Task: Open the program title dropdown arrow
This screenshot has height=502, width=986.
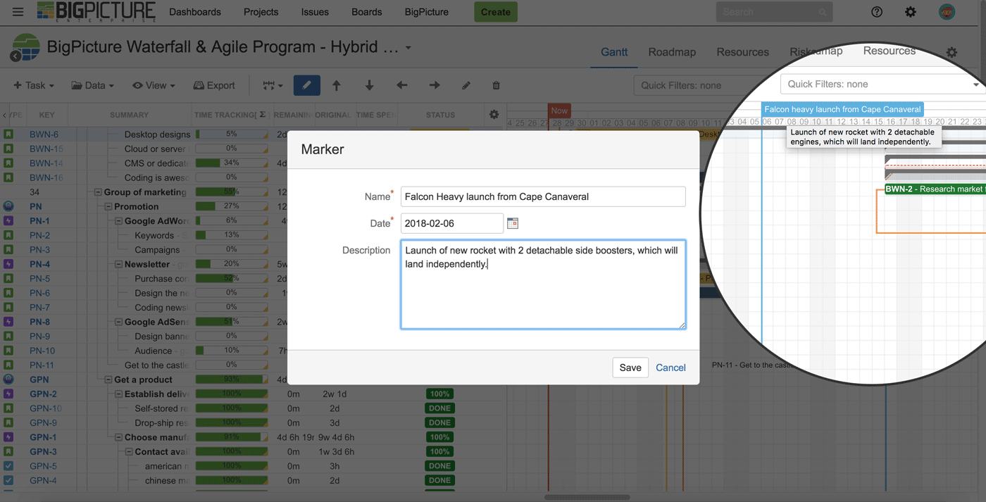Action: click(408, 48)
